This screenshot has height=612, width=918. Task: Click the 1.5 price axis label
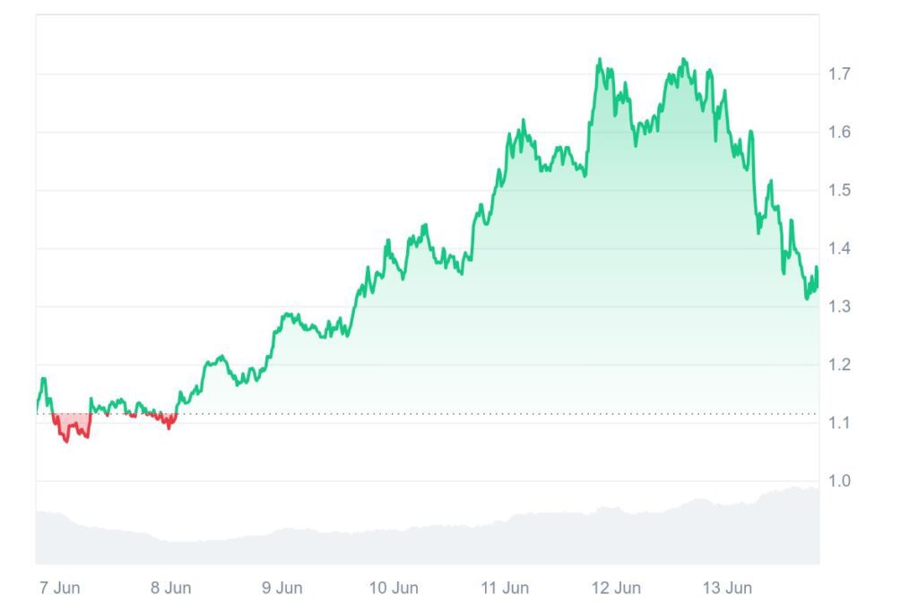click(x=839, y=190)
